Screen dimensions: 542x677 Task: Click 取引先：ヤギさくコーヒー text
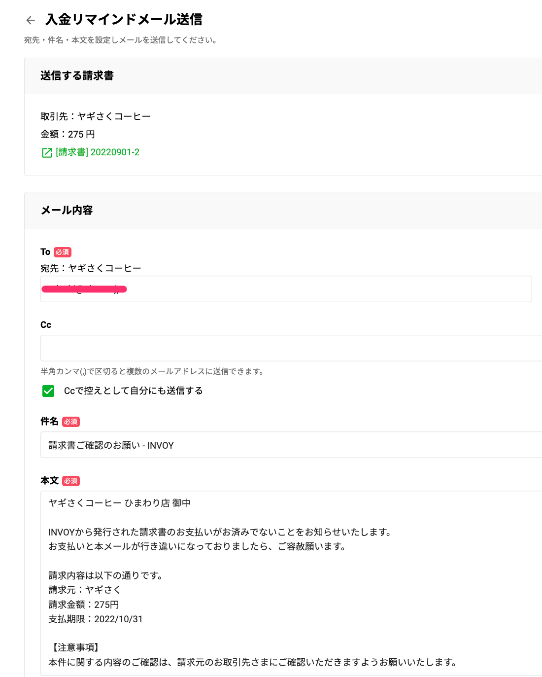(x=96, y=116)
